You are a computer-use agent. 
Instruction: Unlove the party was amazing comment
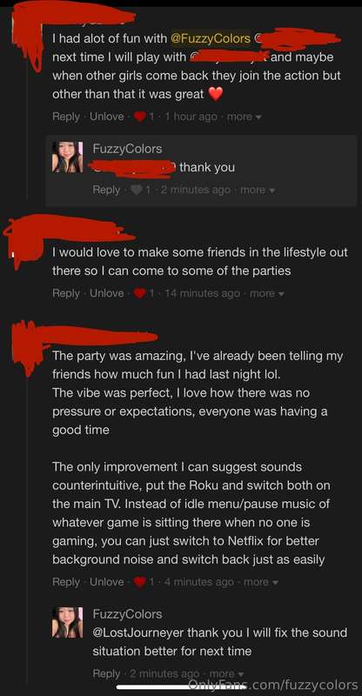(107, 582)
